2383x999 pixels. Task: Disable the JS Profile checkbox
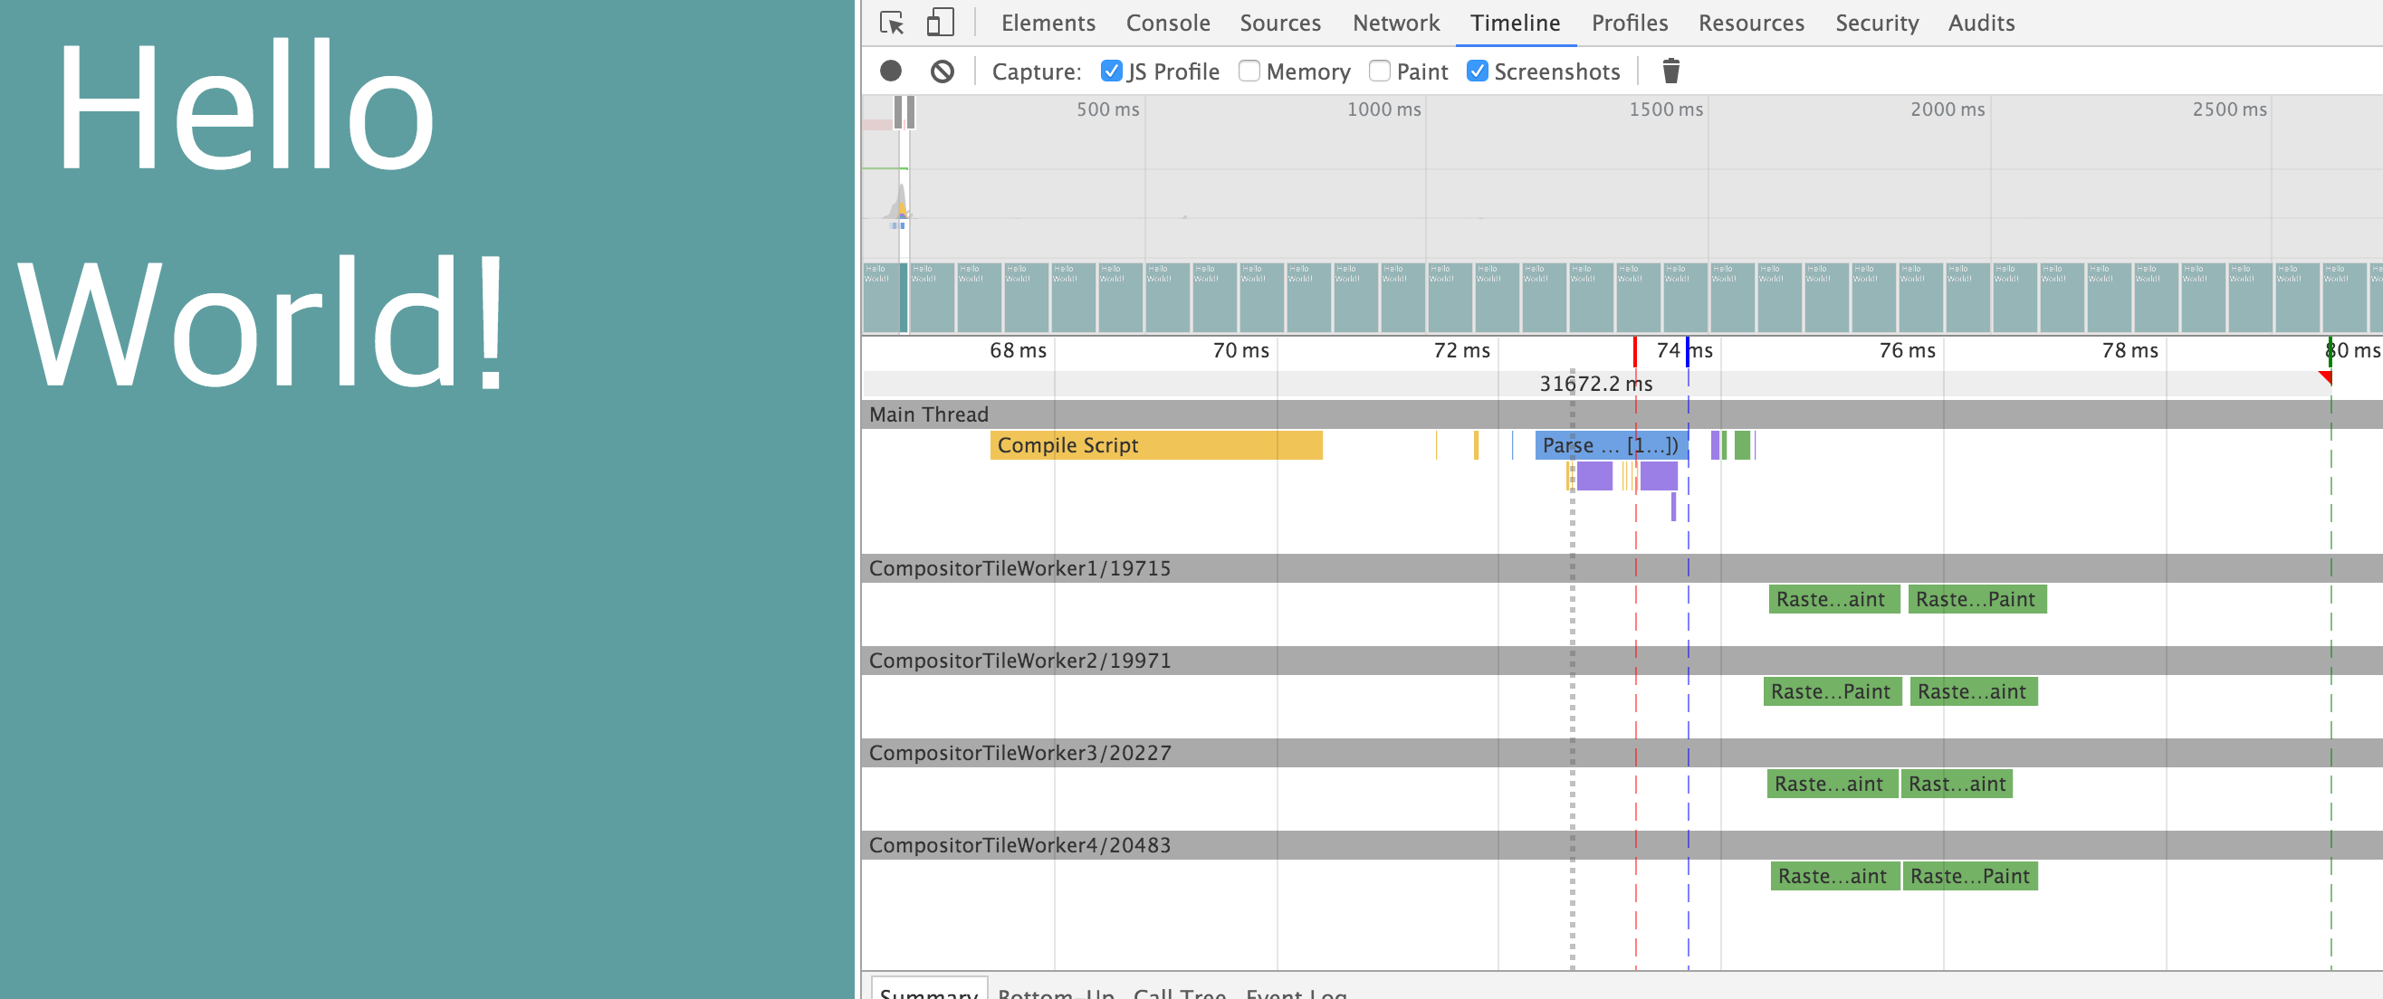tap(1111, 71)
